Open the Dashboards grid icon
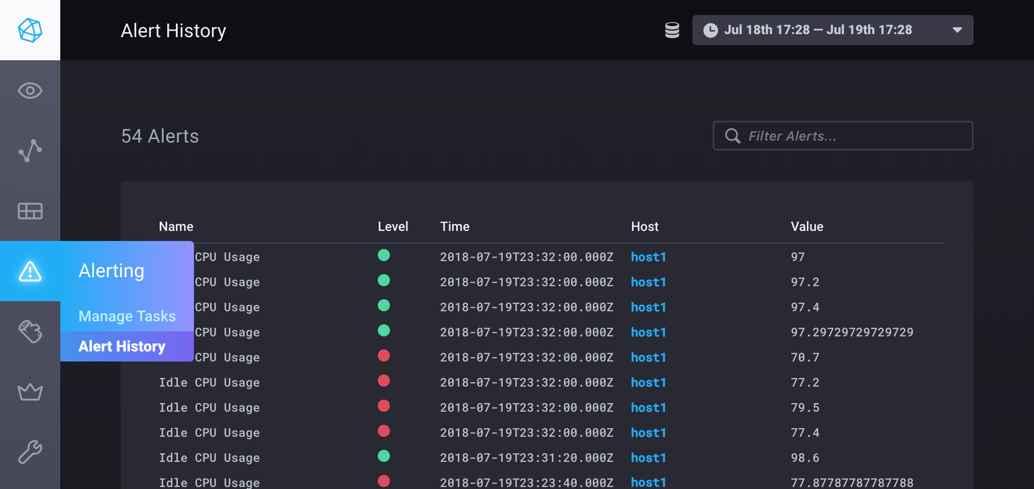This screenshot has height=489, width=1034. [30, 211]
